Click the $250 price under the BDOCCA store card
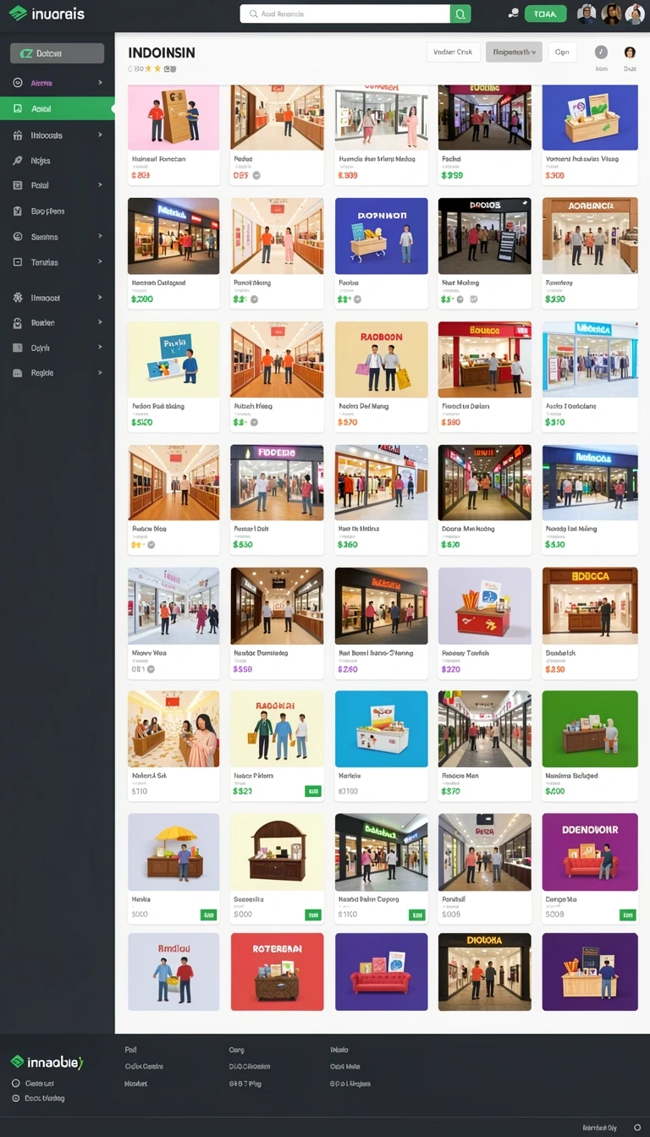The height and width of the screenshot is (1137, 650). pos(555,668)
